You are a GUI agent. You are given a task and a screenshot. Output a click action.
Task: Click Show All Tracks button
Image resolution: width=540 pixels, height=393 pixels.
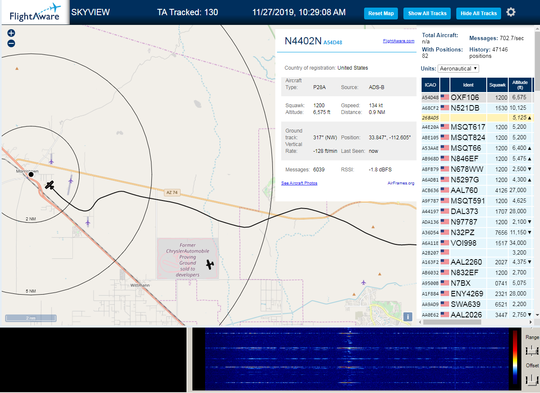pyautogui.click(x=427, y=14)
